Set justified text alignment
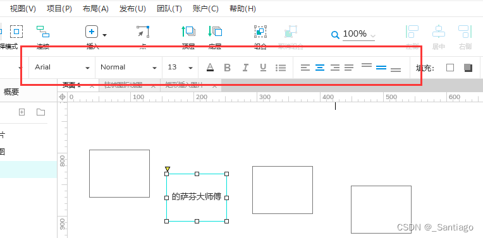 point(349,68)
